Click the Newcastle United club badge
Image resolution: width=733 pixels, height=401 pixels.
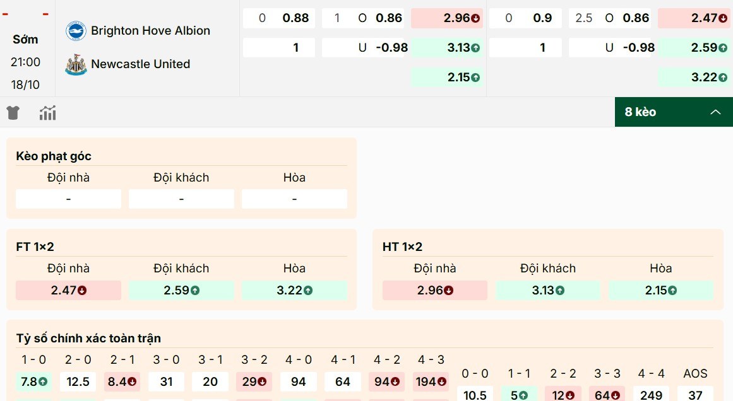coord(75,64)
